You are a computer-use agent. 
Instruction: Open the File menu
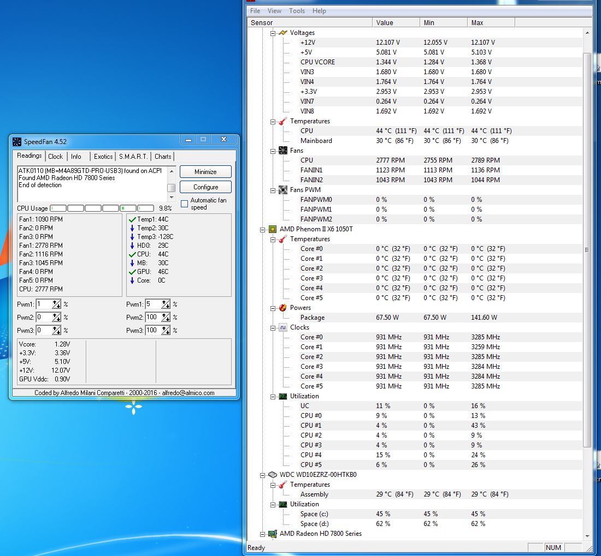click(x=255, y=11)
